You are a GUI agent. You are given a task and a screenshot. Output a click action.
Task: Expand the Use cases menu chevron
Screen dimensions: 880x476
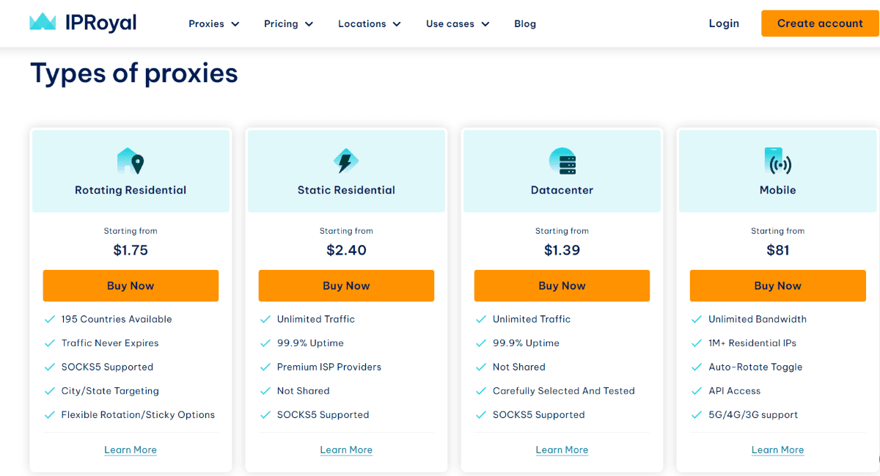coord(485,24)
